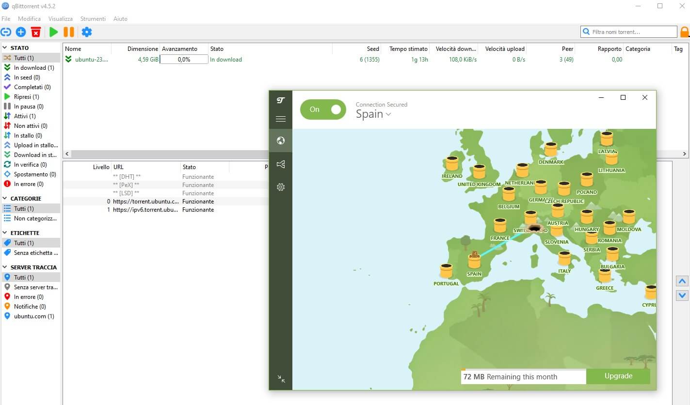Collapse TunnelBear window with arrows icon
The height and width of the screenshot is (405, 690).
click(281, 379)
